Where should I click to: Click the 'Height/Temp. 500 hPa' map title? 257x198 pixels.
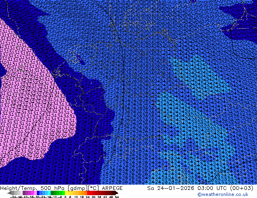point(33,188)
